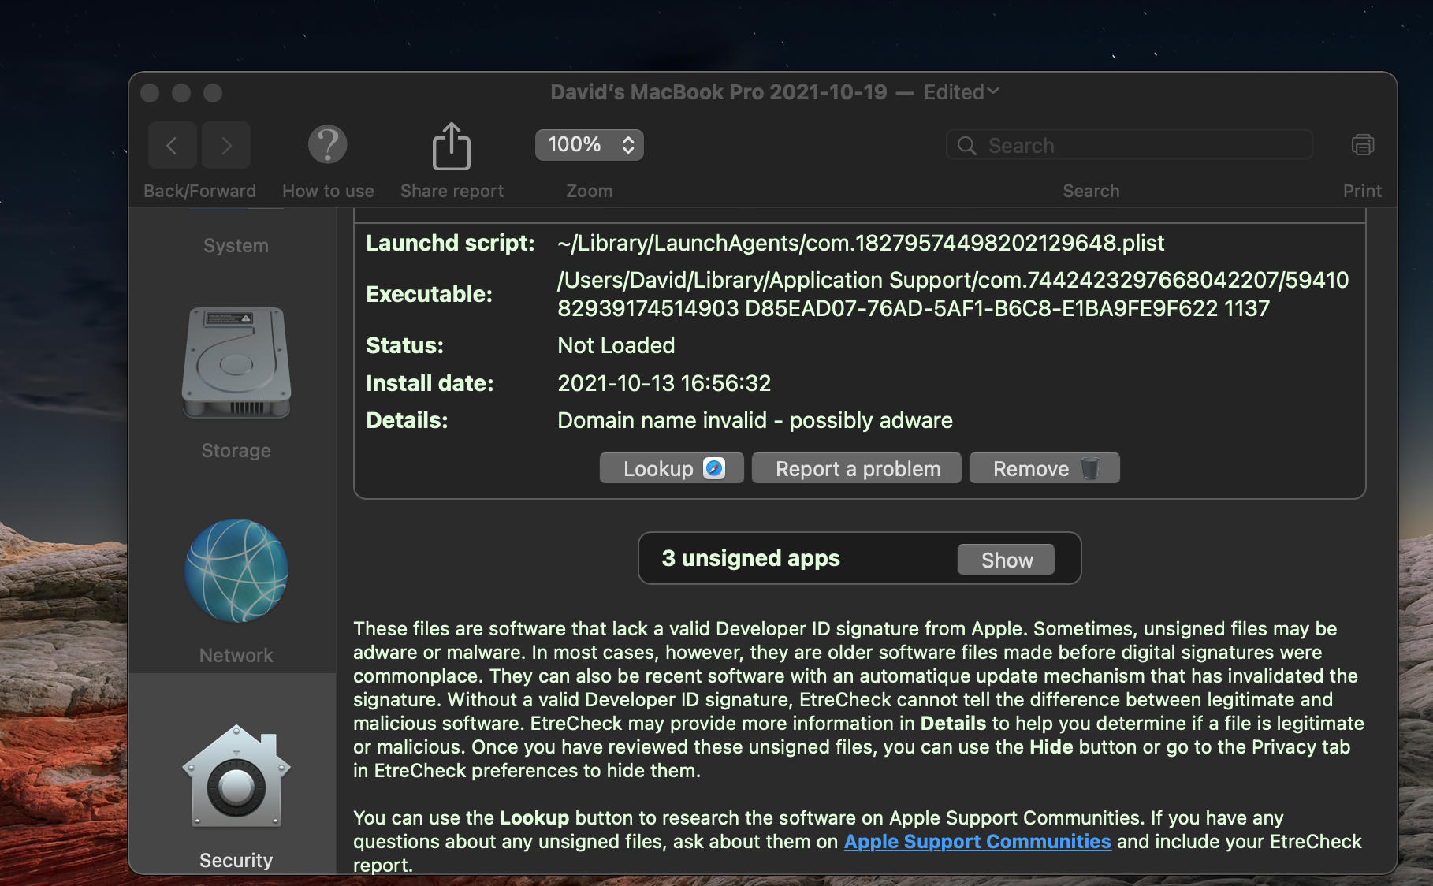The width and height of the screenshot is (1433, 886).
Task: Go forward using the right chevron button
Action: [226, 145]
